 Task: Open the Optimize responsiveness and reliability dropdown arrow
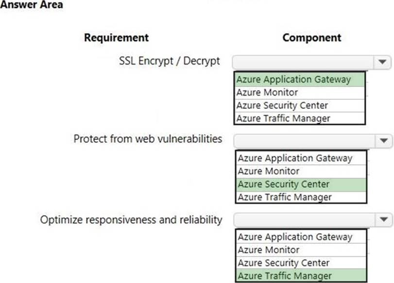tap(384, 219)
